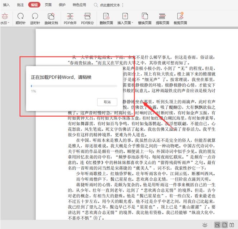Click the line starting 蒋捷听雨时的心情
Viewport: 238px width, 229px height.
(x=146, y=185)
